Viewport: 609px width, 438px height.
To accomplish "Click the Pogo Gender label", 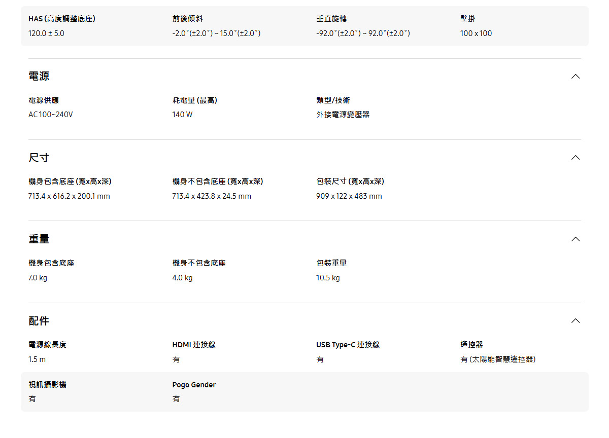I will (194, 385).
